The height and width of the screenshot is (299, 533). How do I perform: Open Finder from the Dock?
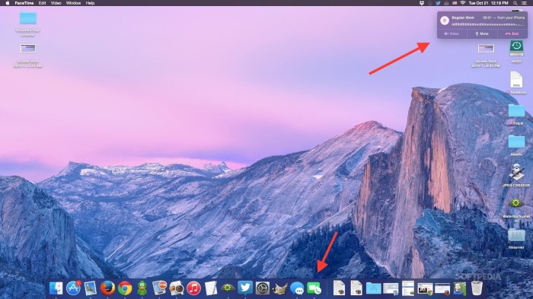coord(56,288)
